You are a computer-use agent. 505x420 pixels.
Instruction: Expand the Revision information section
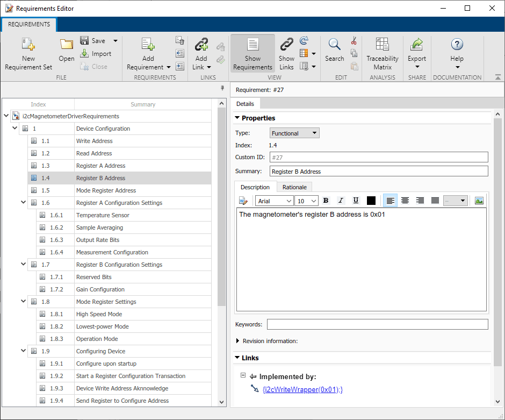pos(239,341)
